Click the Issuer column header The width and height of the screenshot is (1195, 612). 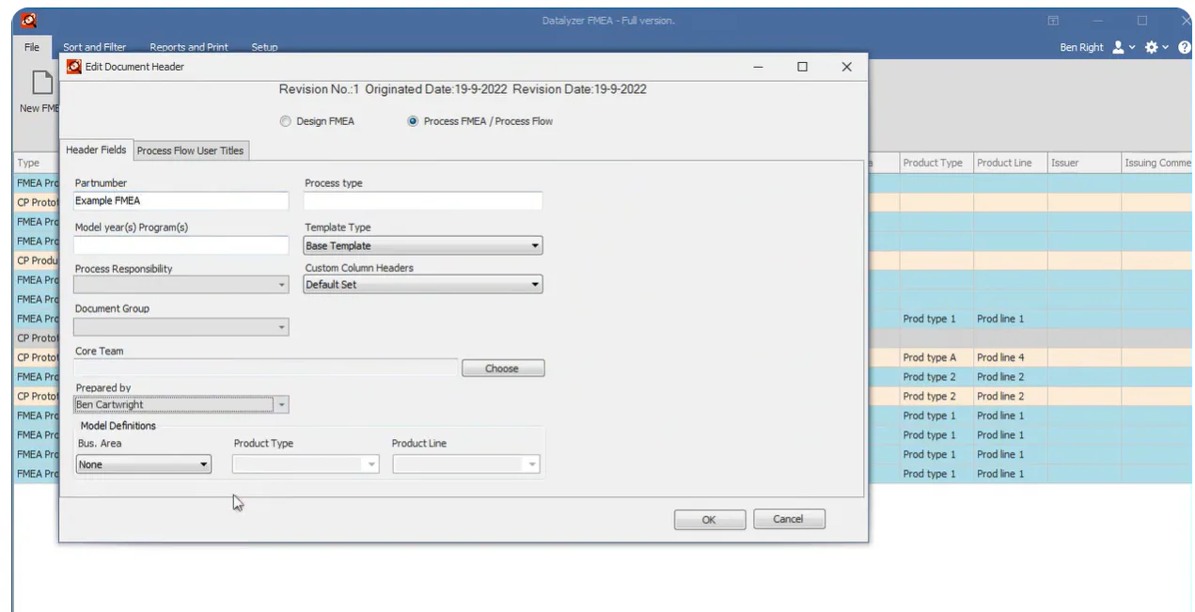pos(1084,163)
